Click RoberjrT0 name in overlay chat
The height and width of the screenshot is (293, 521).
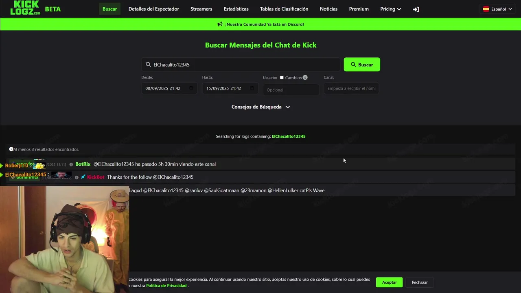point(17,166)
